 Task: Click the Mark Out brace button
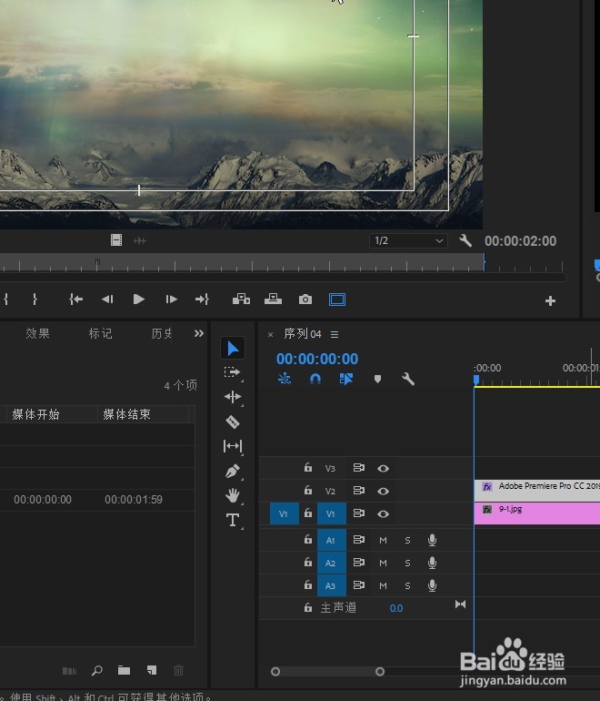tap(35, 300)
